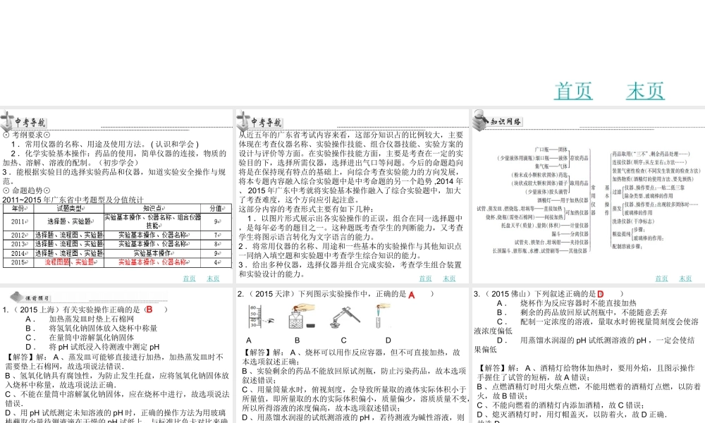Click the large 末页 link at top
Viewport: 705px width, 423px height.
tap(645, 91)
